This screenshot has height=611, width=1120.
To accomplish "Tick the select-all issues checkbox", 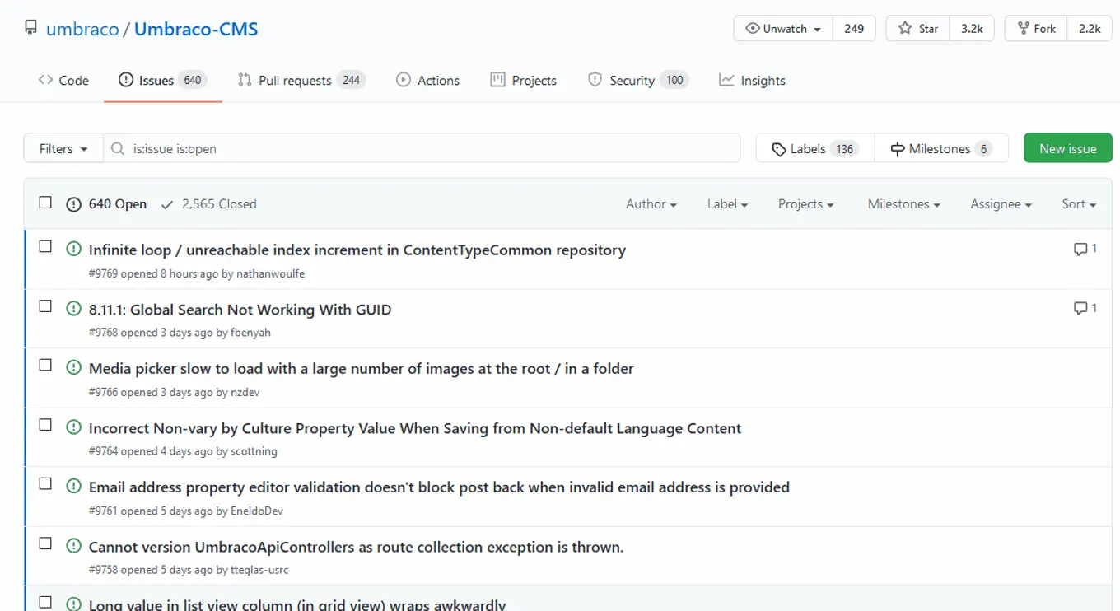I will pyautogui.click(x=45, y=203).
